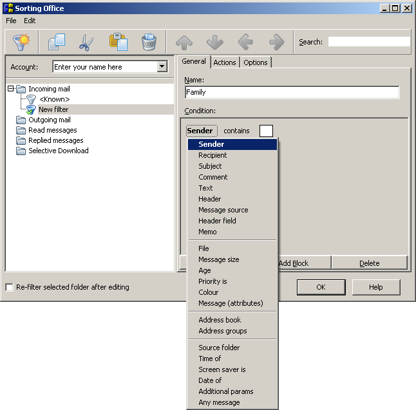Click the recycle bin delete icon
Screen dimensions: 416x410
149,42
